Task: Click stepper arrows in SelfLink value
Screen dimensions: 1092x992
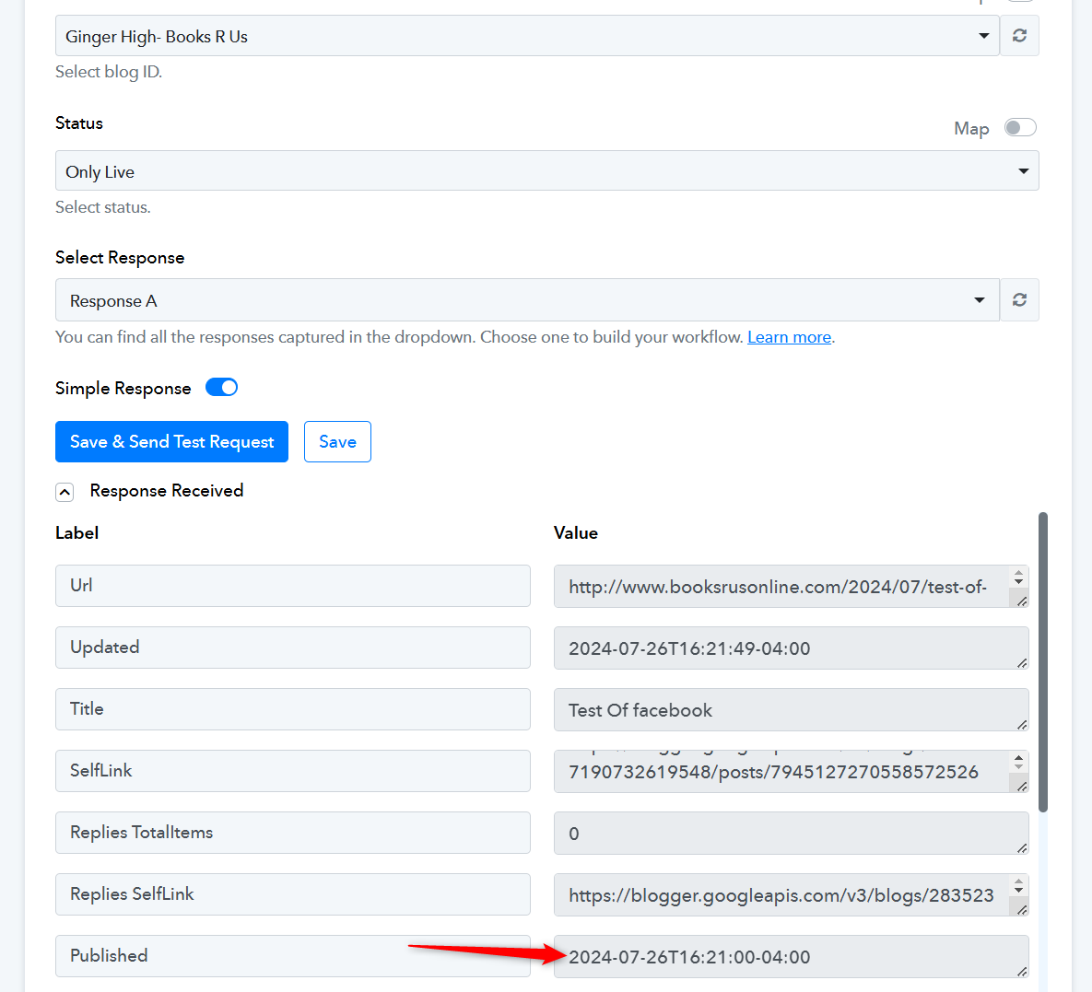Action: tap(1018, 762)
